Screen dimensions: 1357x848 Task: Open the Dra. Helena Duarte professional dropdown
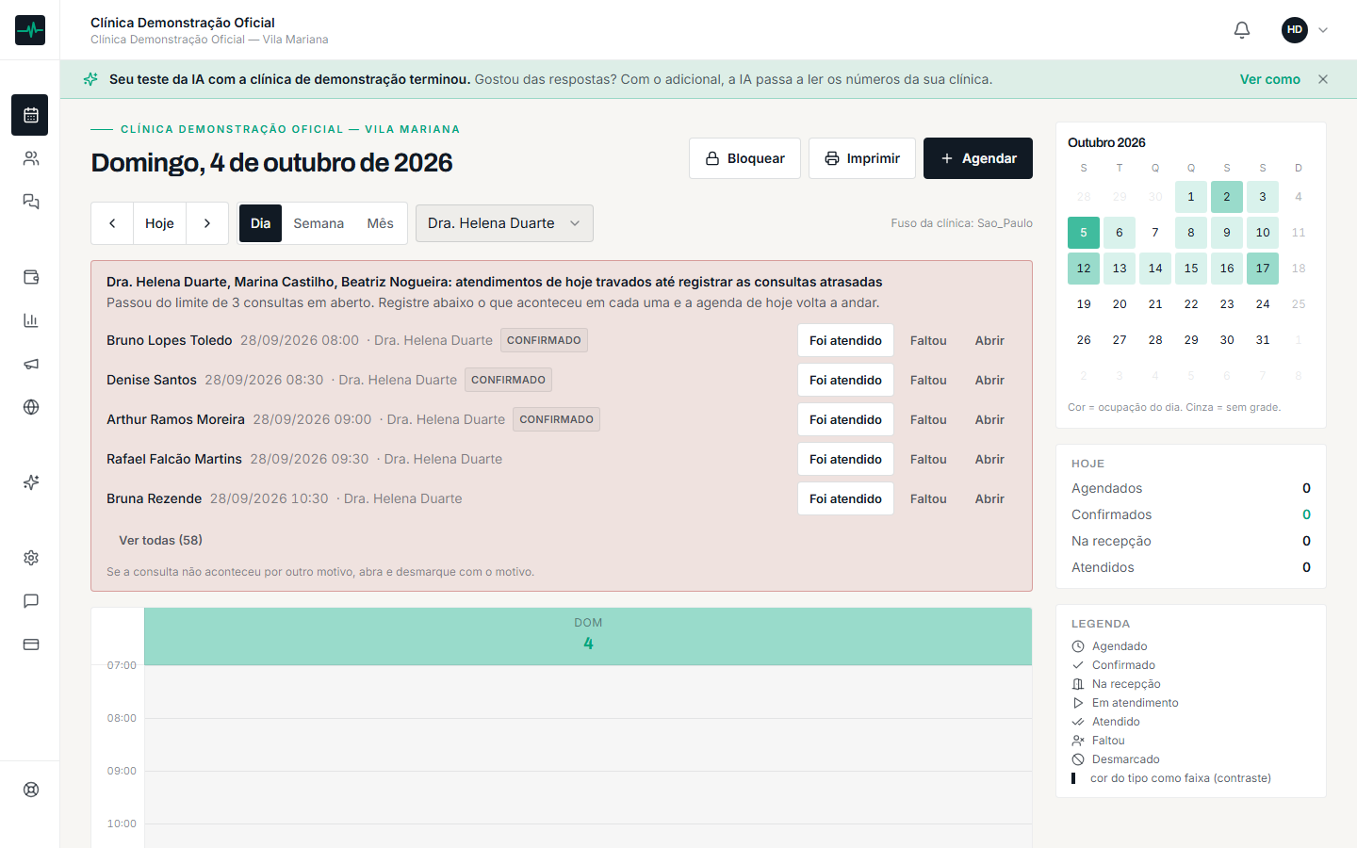click(x=504, y=223)
